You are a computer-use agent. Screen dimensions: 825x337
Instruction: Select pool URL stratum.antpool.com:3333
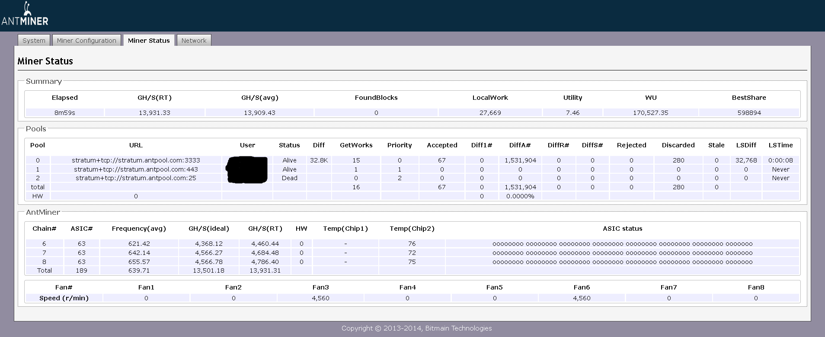136,160
